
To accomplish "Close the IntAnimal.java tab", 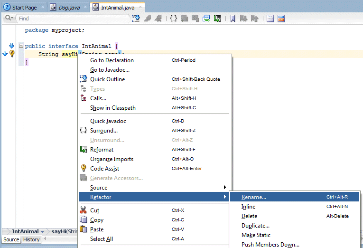I will [x=140, y=7].
